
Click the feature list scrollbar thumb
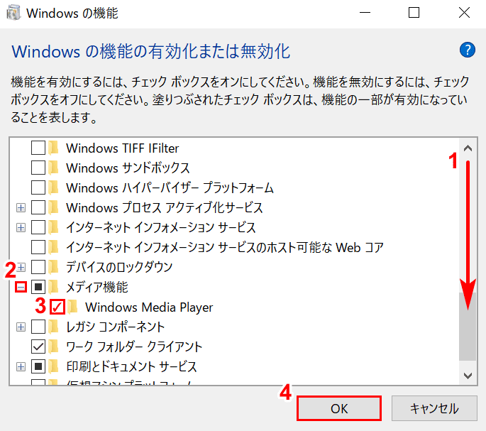[x=468, y=326]
